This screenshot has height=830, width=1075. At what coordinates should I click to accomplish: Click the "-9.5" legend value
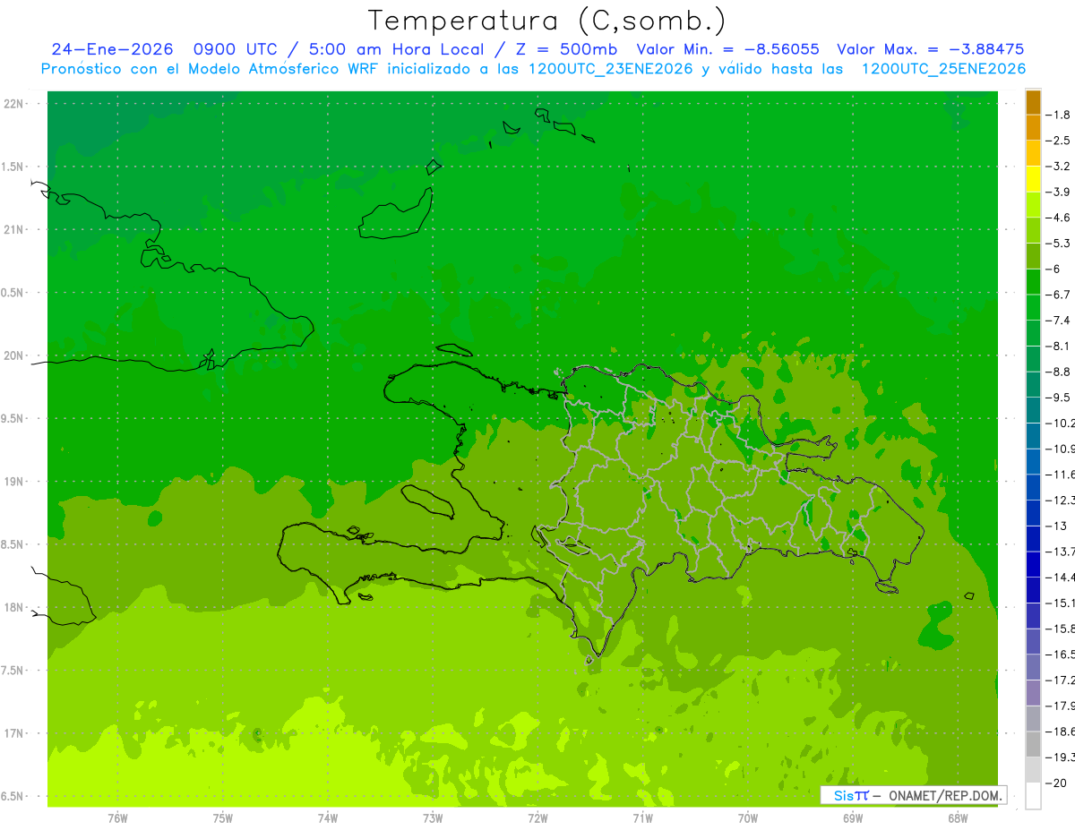pyautogui.click(x=1058, y=398)
